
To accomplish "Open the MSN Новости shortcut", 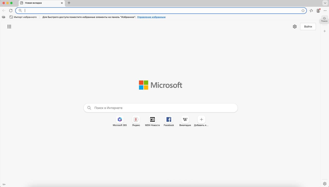I will coord(152,121).
